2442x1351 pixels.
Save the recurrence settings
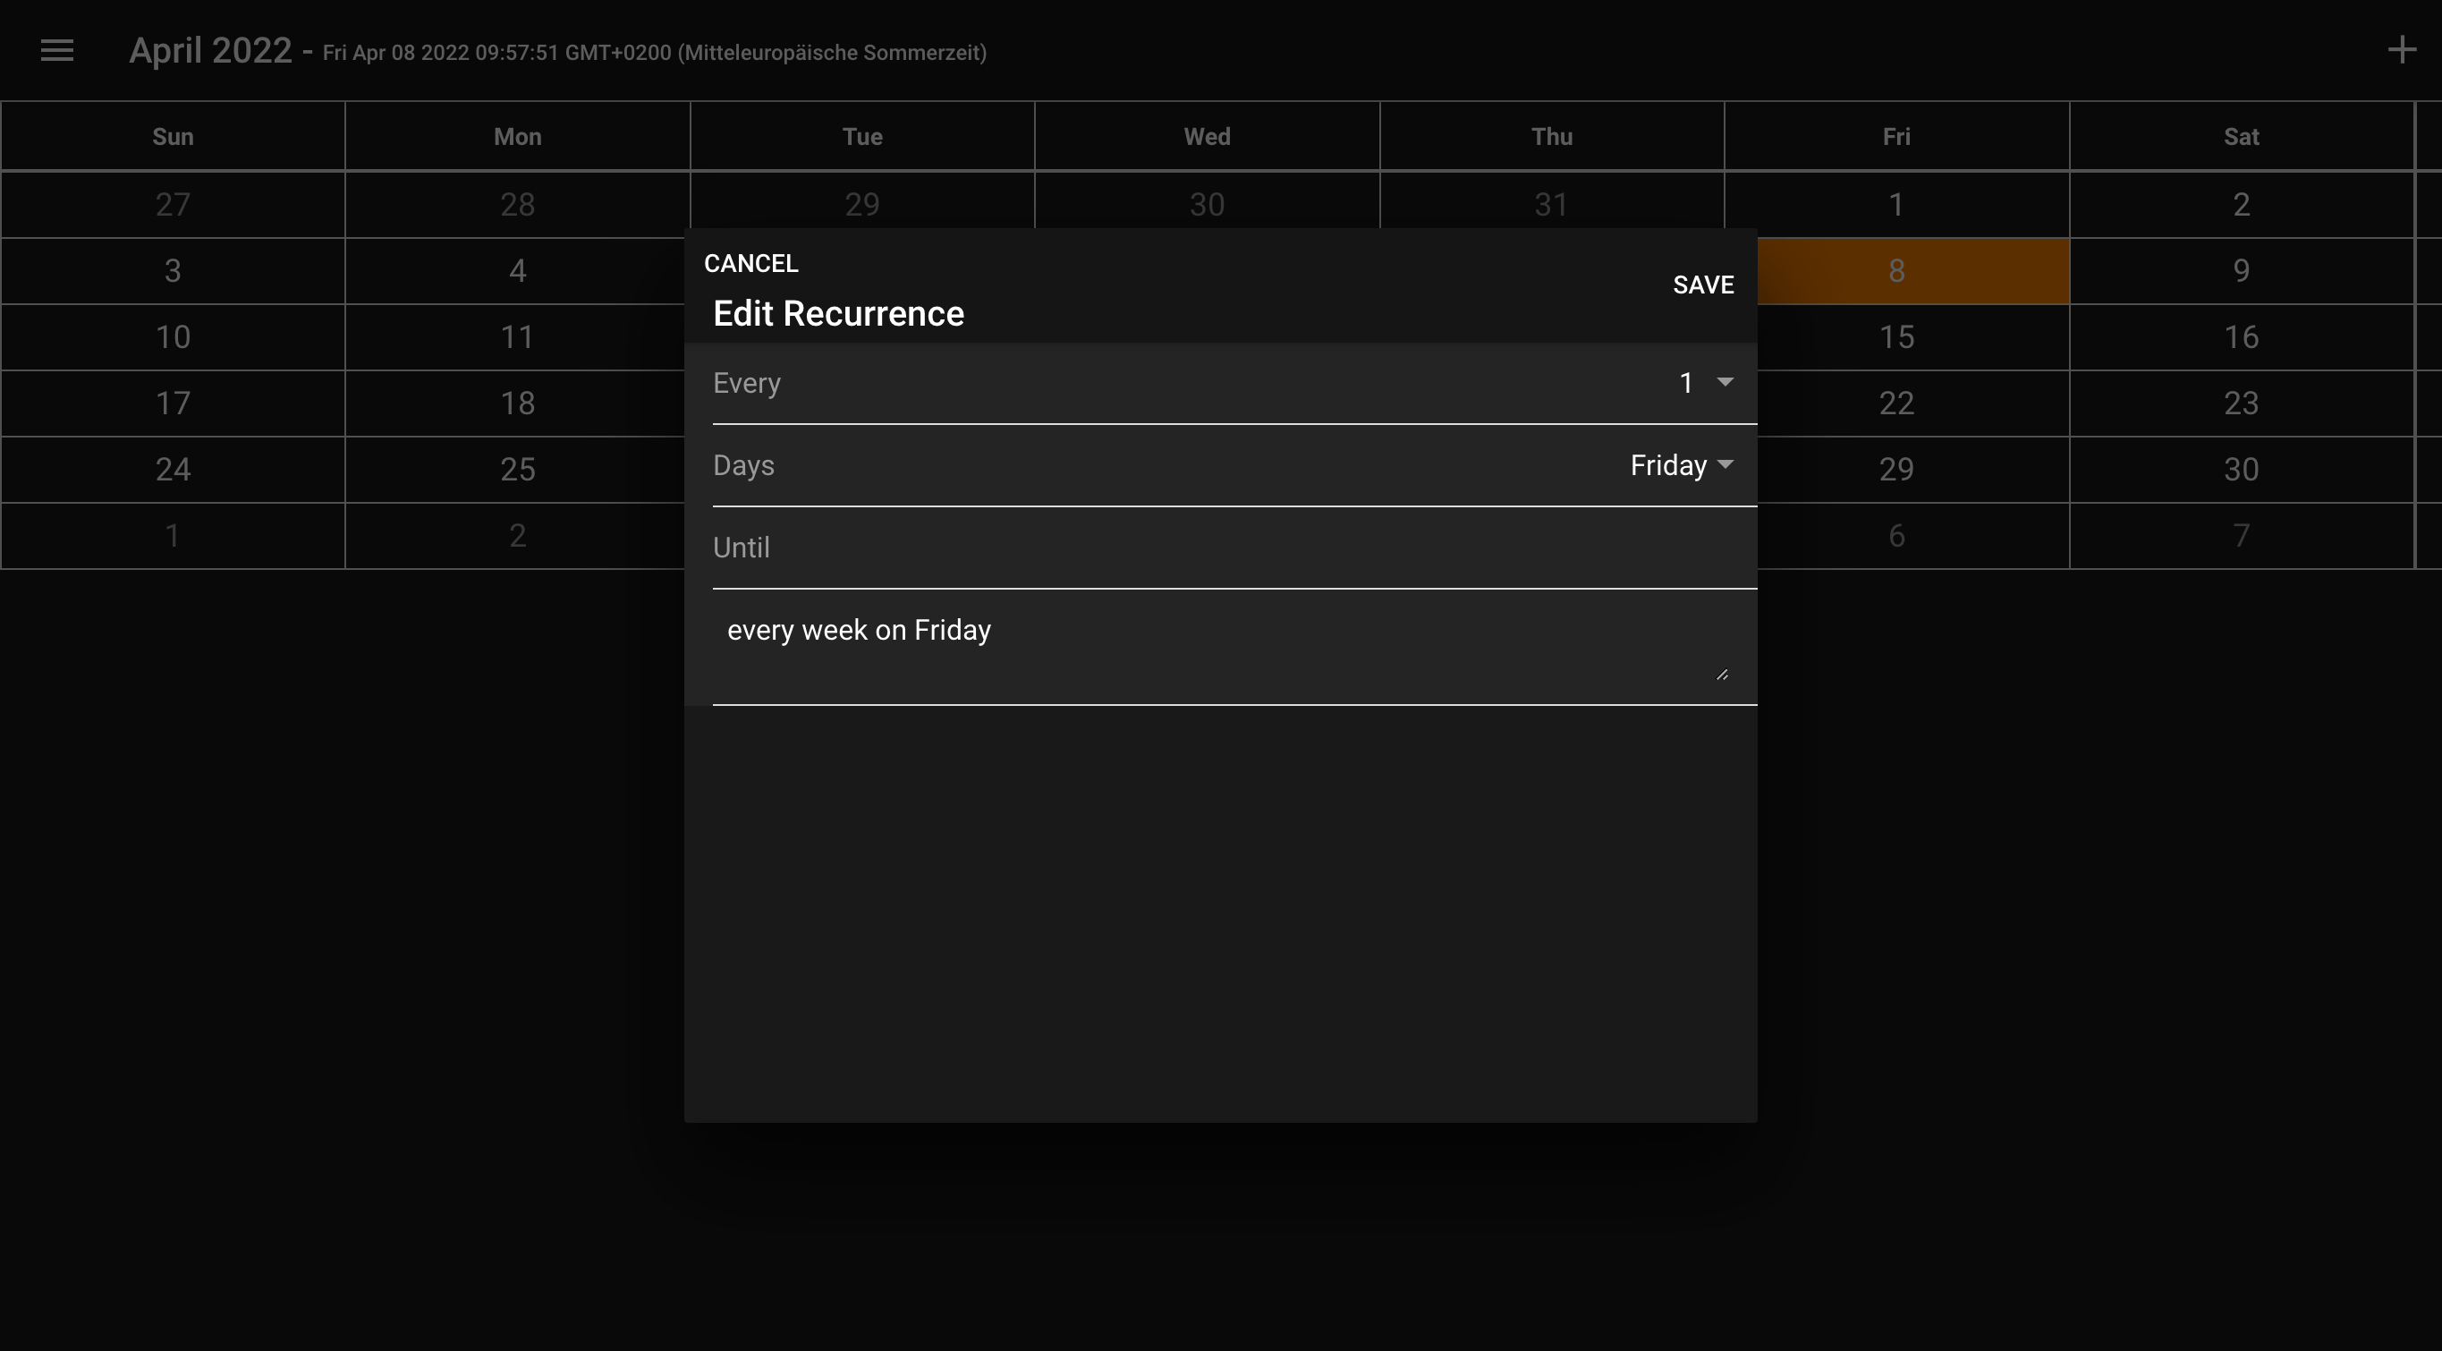[x=1702, y=285]
